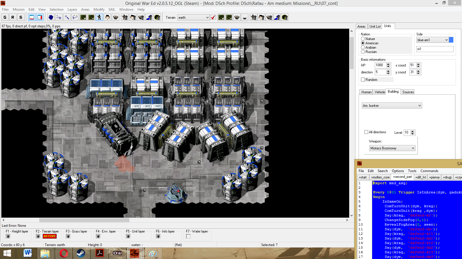Tick the Random checkbox

click(363, 80)
